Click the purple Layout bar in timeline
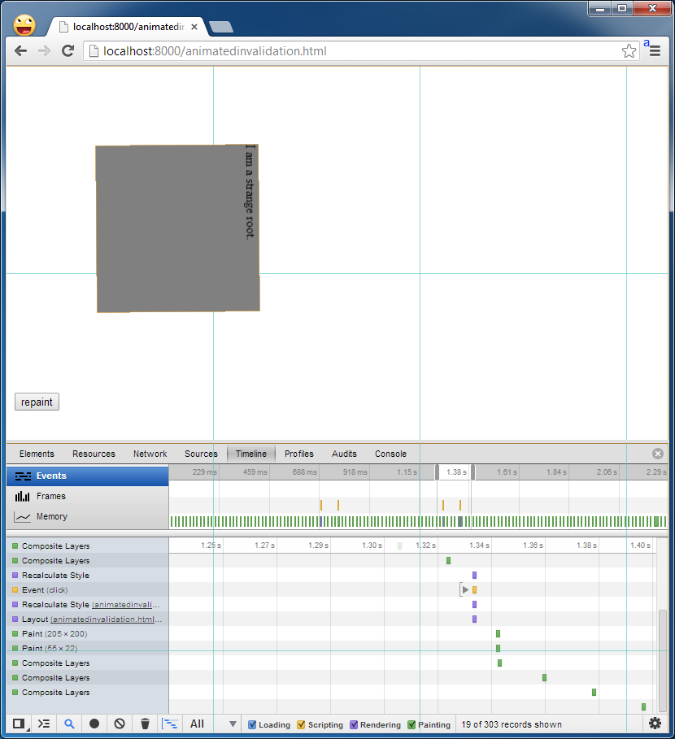 tap(475, 619)
